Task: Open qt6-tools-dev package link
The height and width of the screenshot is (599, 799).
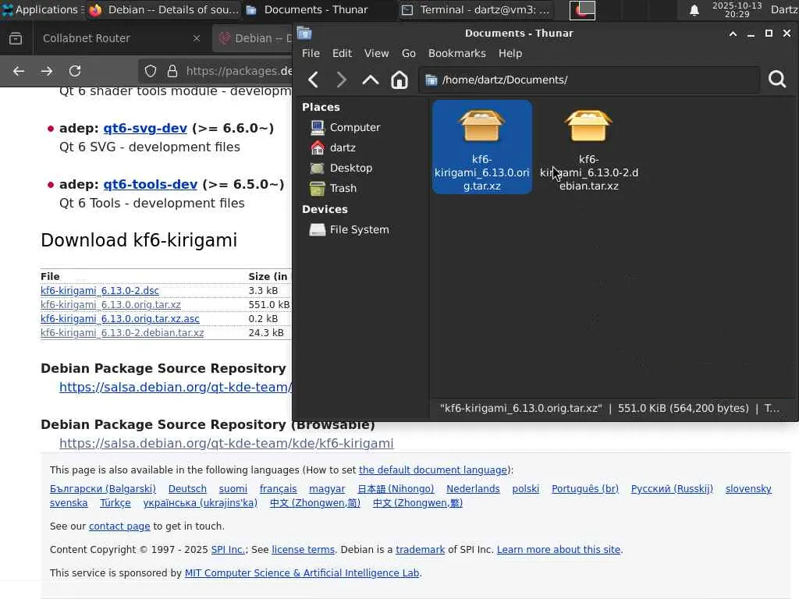Action: tap(151, 184)
